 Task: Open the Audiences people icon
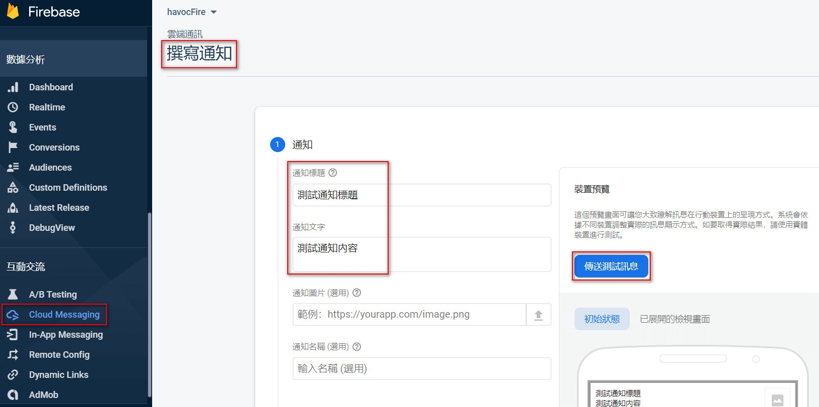(x=13, y=168)
